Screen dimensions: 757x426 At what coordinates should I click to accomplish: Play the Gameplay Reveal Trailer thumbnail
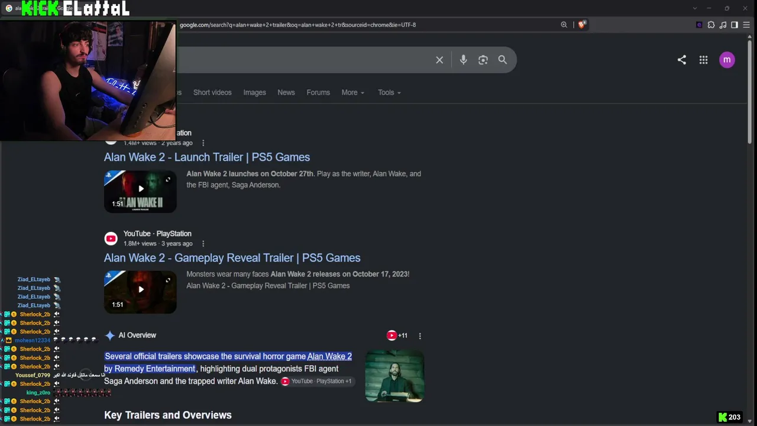point(140,292)
